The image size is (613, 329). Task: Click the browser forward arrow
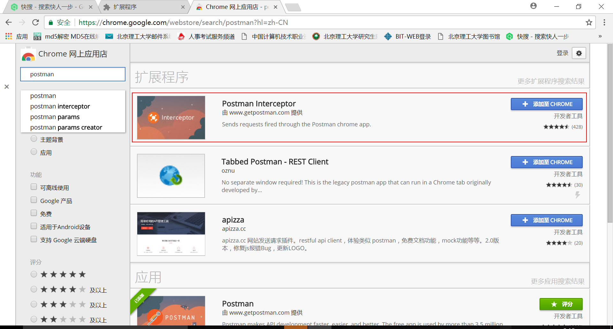click(x=22, y=22)
